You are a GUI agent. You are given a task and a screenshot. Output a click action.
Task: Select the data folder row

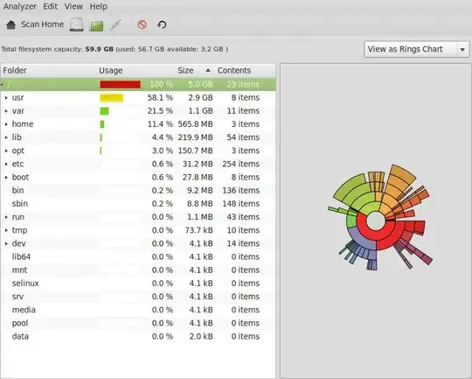pos(138,336)
